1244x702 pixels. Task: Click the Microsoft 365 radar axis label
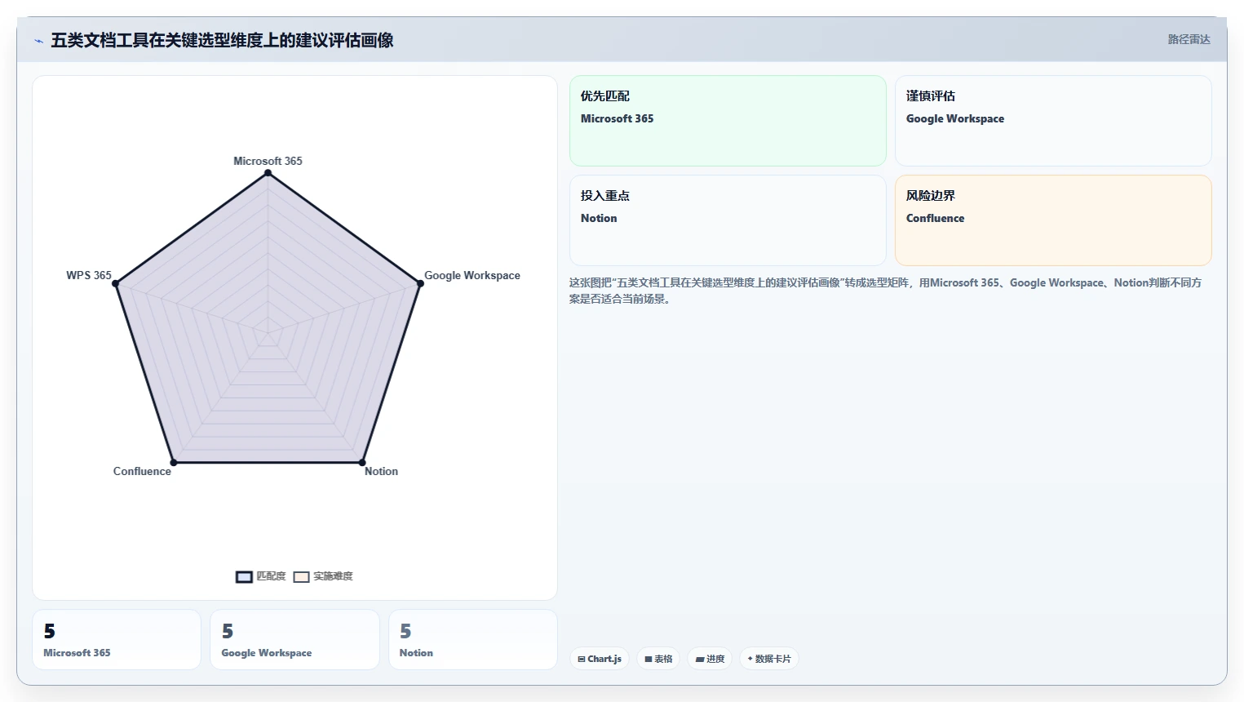tap(268, 161)
